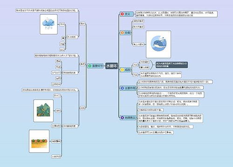This screenshot has width=233, height=167.
Task: Click the dark summary callout box
Action: coord(171,65)
